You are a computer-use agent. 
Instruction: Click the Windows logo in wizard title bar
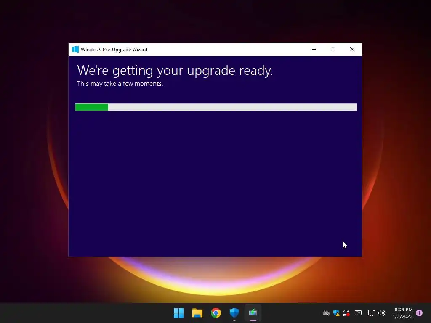[75, 50]
